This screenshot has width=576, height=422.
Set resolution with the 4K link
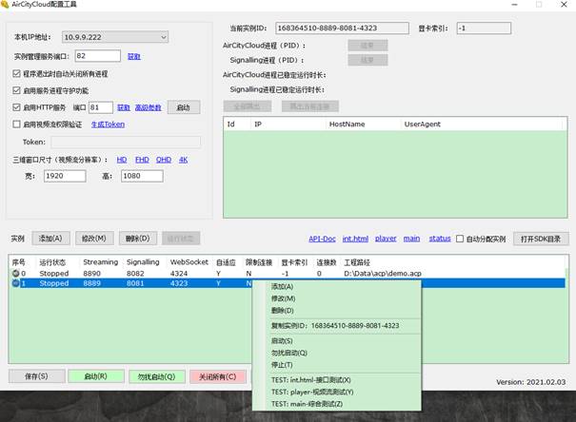click(x=184, y=160)
